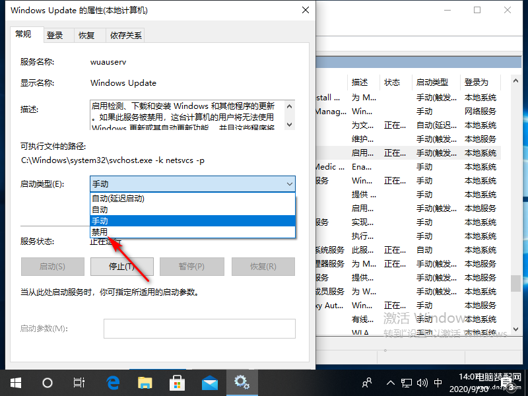Click the svchost.exe executable path text
Viewport: 528px width, 396px height.
(x=112, y=160)
